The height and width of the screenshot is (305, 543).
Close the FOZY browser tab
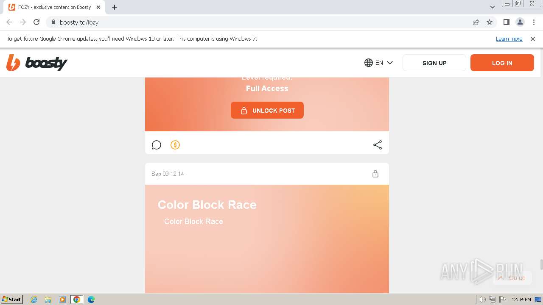(x=99, y=7)
